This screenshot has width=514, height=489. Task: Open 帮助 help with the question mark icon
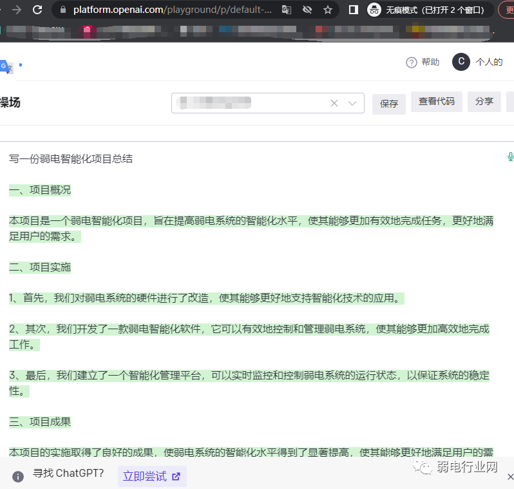click(422, 62)
